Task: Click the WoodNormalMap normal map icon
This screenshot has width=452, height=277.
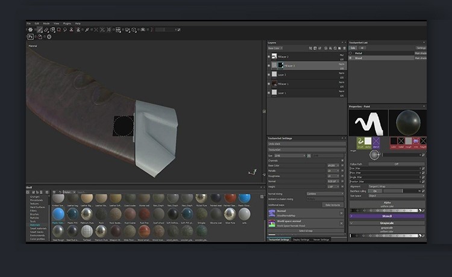Action: 272,213
